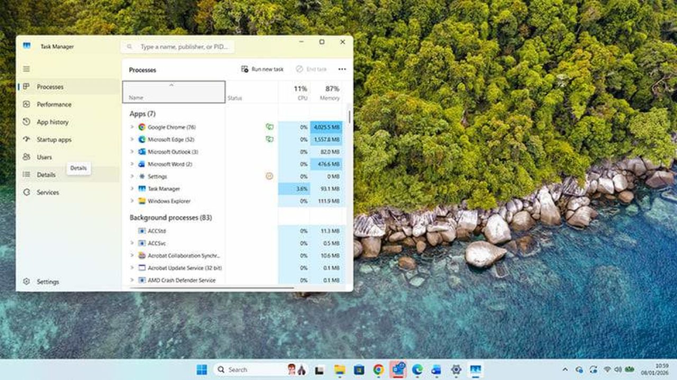Toggle the efficiency mode leaf for Google Chrome
The height and width of the screenshot is (380, 677).
point(270,127)
